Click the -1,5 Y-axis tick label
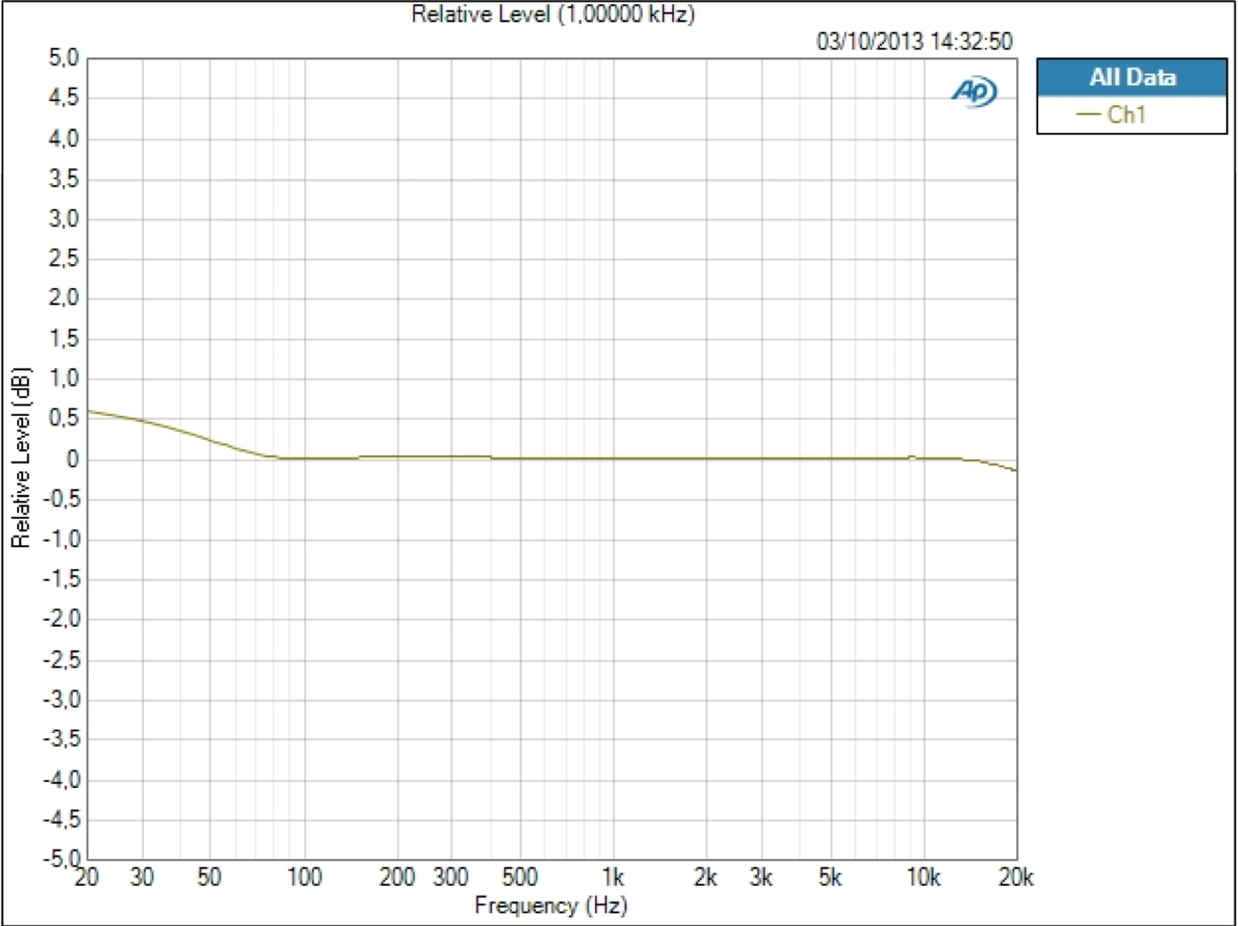 pyautogui.click(x=61, y=580)
